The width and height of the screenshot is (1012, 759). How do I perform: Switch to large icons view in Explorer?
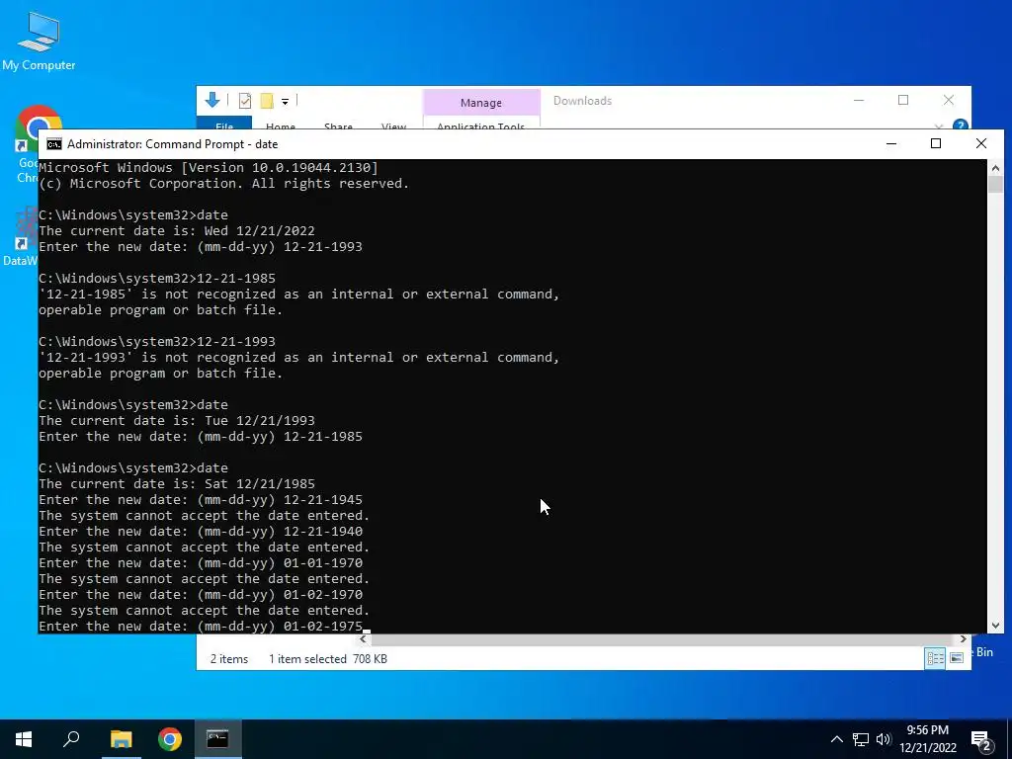pyautogui.click(x=957, y=658)
